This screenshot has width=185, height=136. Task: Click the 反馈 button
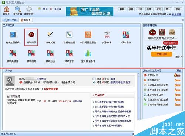pyautogui.click(x=149, y=9)
